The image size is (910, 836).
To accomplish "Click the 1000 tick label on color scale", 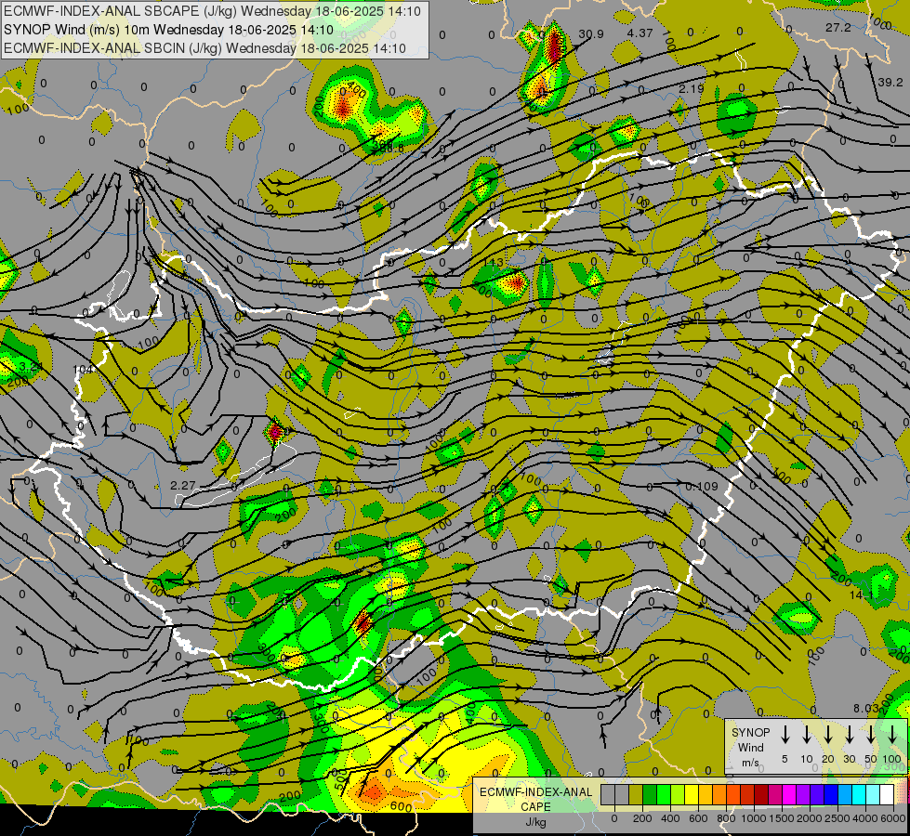I will coord(754,818).
